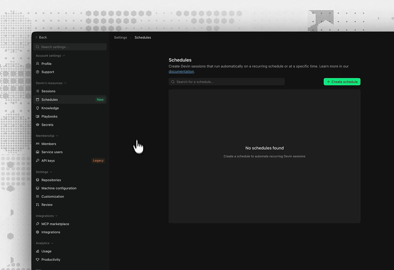
Task: Click the Search for a schedule field
Action: [x=227, y=82]
